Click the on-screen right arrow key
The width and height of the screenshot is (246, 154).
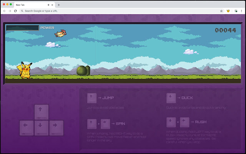[57, 128]
